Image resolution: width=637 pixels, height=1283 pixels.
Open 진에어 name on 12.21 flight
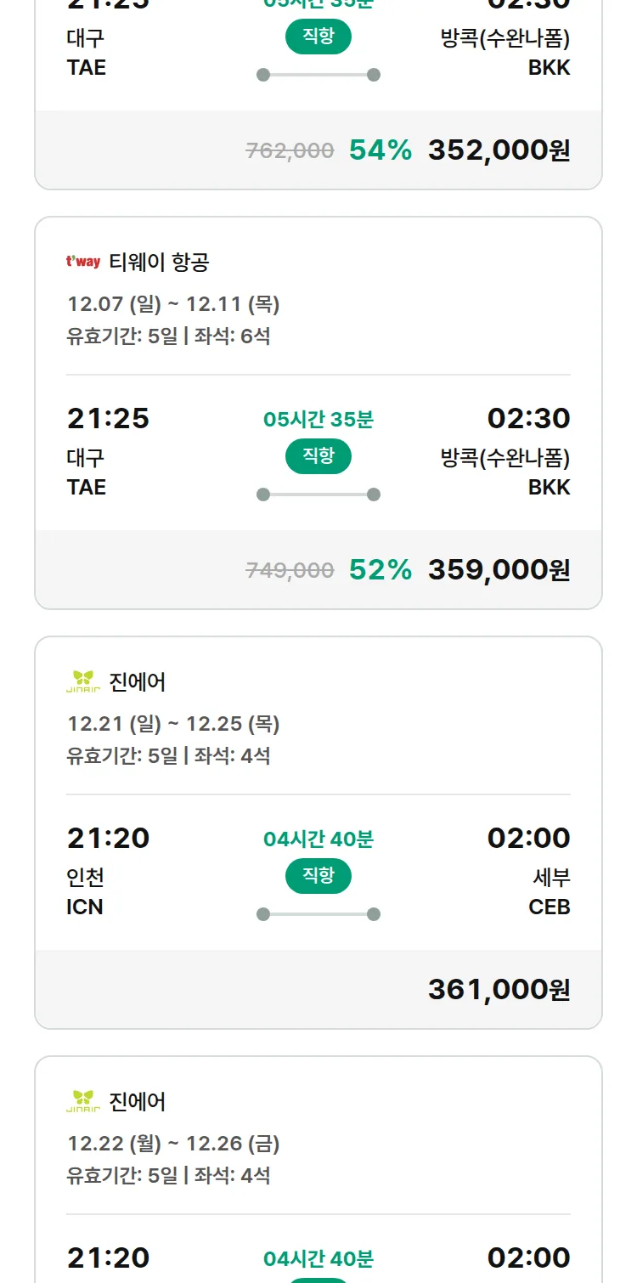tap(138, 682)
